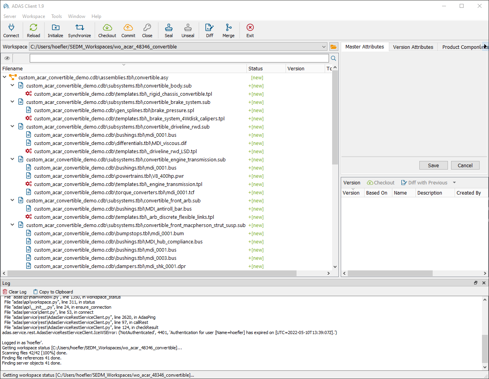Click the _driveline_rwd_LSD.tpl gear icon
Screen dimensions: 489x379
[29, 151]
